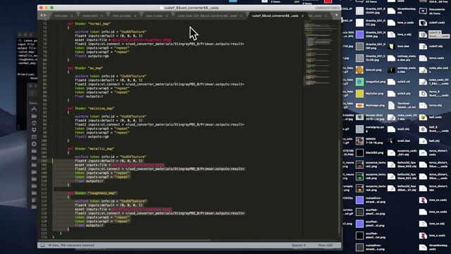Click 'Primitives:' text in Terminal window

(27, 74)
